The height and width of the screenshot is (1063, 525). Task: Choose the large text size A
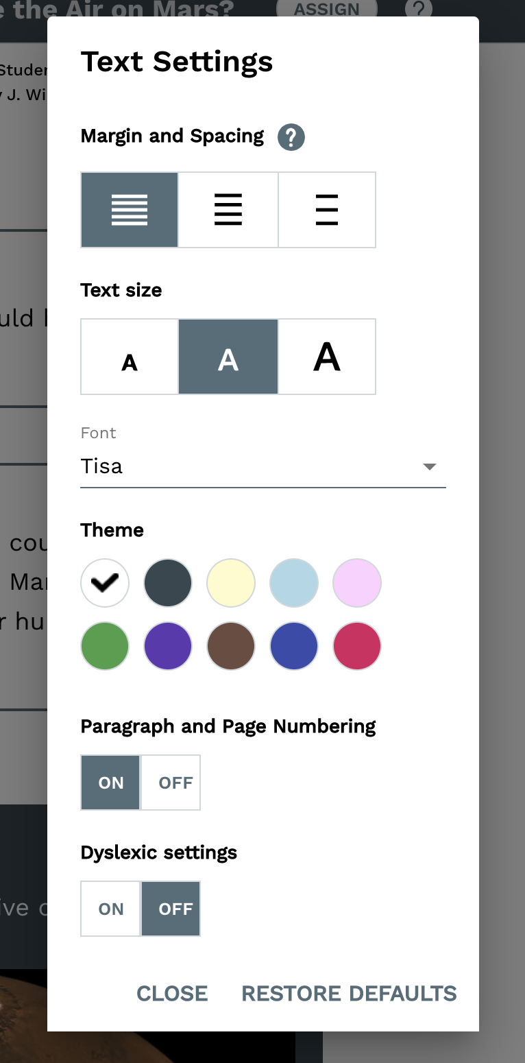(x=327, y=357)
